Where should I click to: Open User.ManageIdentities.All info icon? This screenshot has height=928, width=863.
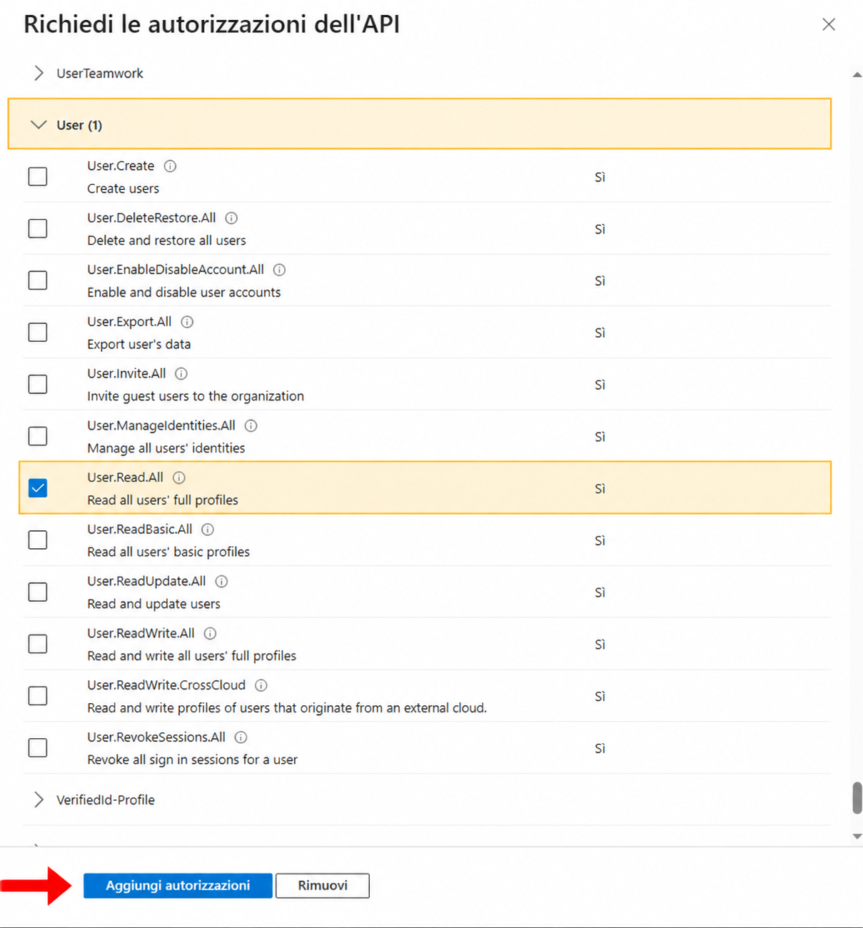pos(251,425)
